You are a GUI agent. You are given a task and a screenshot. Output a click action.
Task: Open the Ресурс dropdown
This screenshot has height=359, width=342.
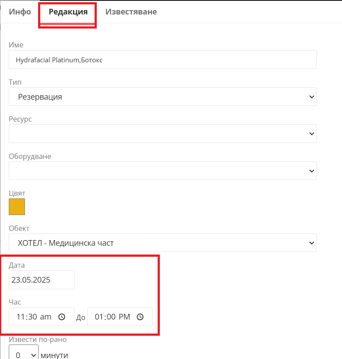[162, 134]
